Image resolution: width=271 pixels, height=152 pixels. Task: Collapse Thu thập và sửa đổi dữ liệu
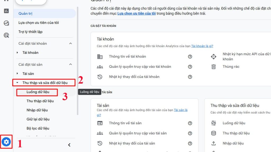tap(17, 83)
